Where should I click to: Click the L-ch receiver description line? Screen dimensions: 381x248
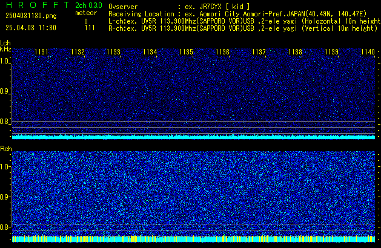click(x=245, y=21)
